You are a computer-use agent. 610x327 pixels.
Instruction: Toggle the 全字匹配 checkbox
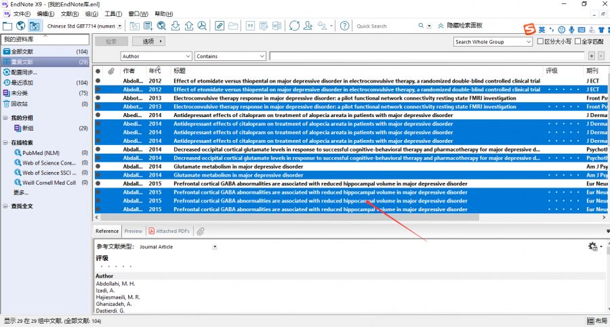point(577,41)
